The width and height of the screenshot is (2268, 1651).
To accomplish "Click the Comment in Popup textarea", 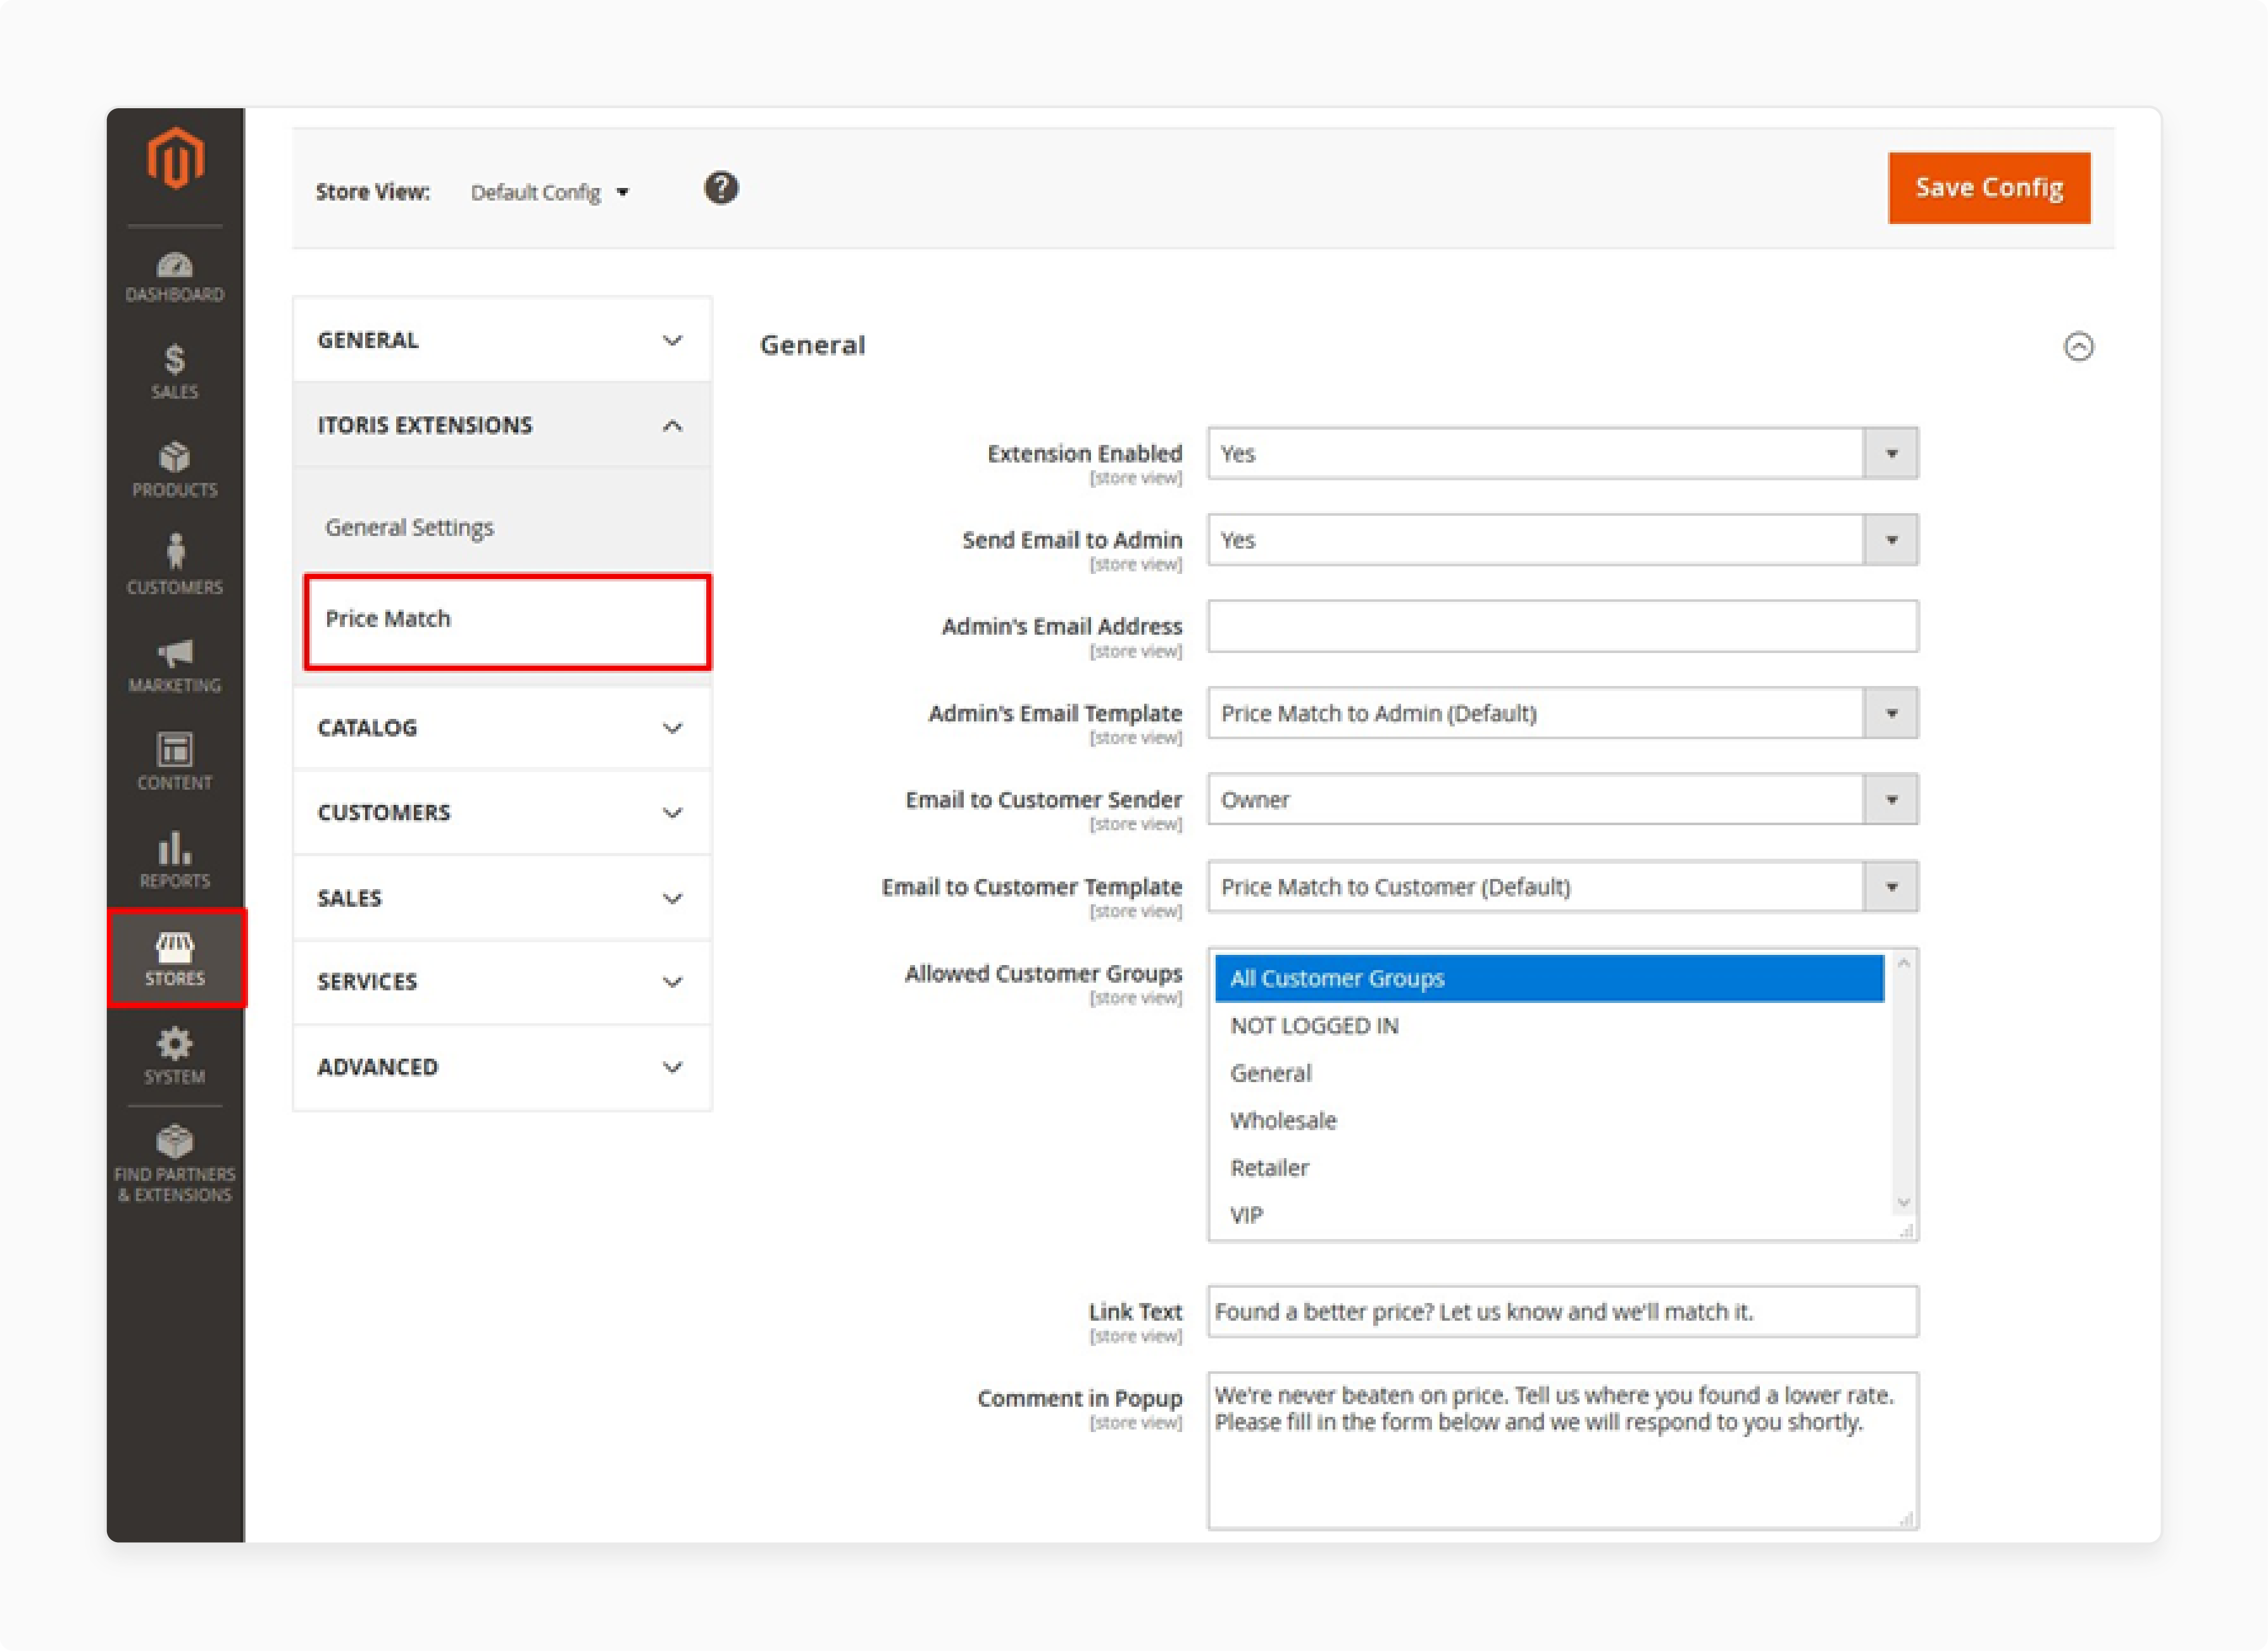I will (x=1562, y=1451).
